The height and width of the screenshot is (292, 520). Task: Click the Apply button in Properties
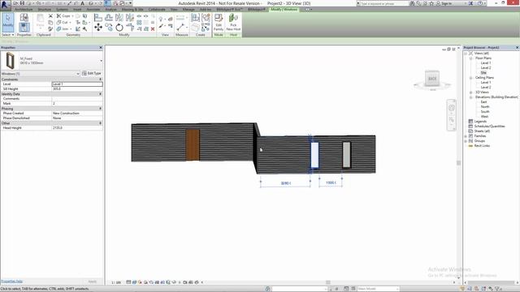92,281
